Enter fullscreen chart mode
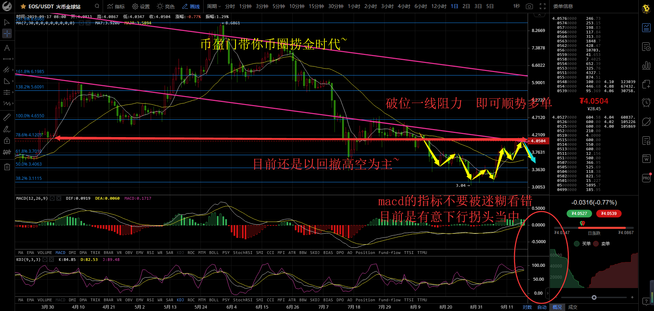654x311 pixels. tap(543, 6)
